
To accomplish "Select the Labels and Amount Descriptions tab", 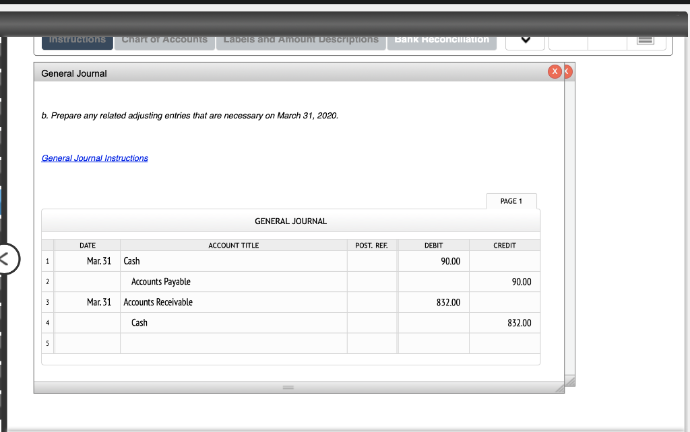I will (x=301, y=39).
